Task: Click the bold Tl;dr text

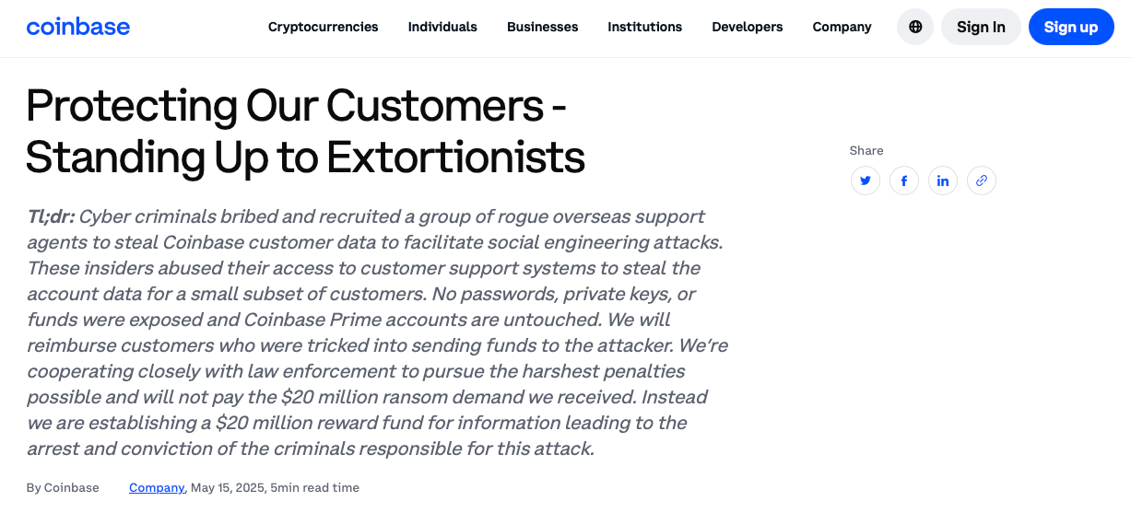Action: coord(50,217)
